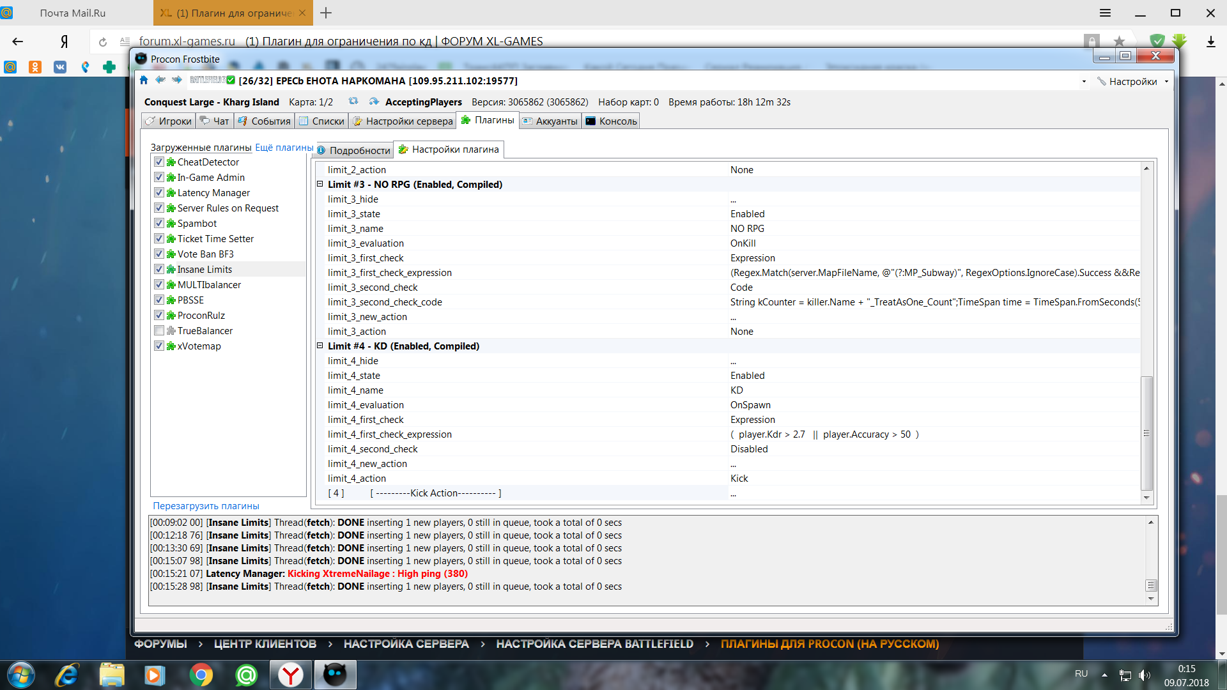Image resolution: width=1227 pixels, height=690 pixels.
Task: Switch to the Консоль tab
Action: pos(611,121)
